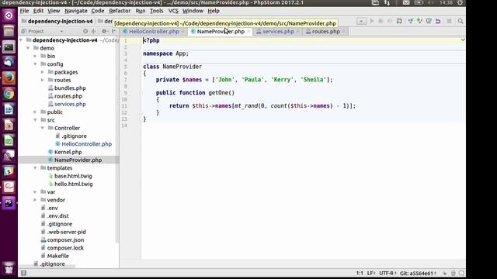Collapse the config folder
The width and height of the screenshot is (497, 279).
point(35,64)
